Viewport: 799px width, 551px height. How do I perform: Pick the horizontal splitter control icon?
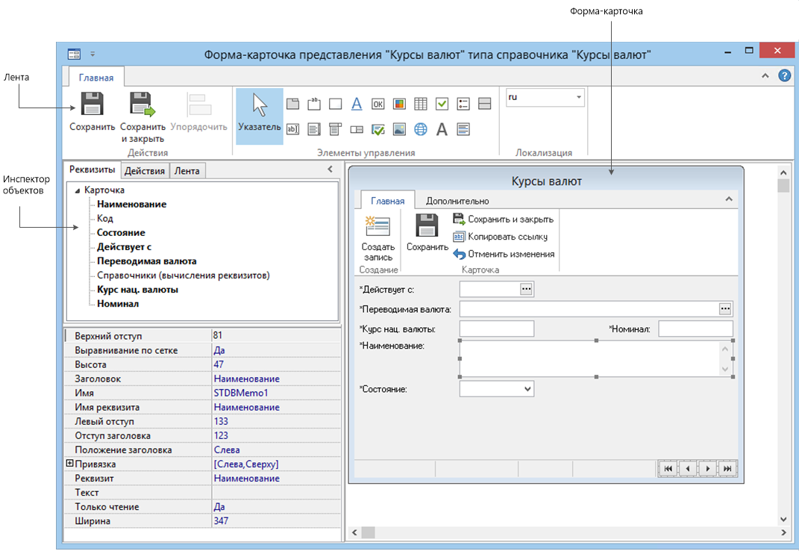click(x=485, y=104)
